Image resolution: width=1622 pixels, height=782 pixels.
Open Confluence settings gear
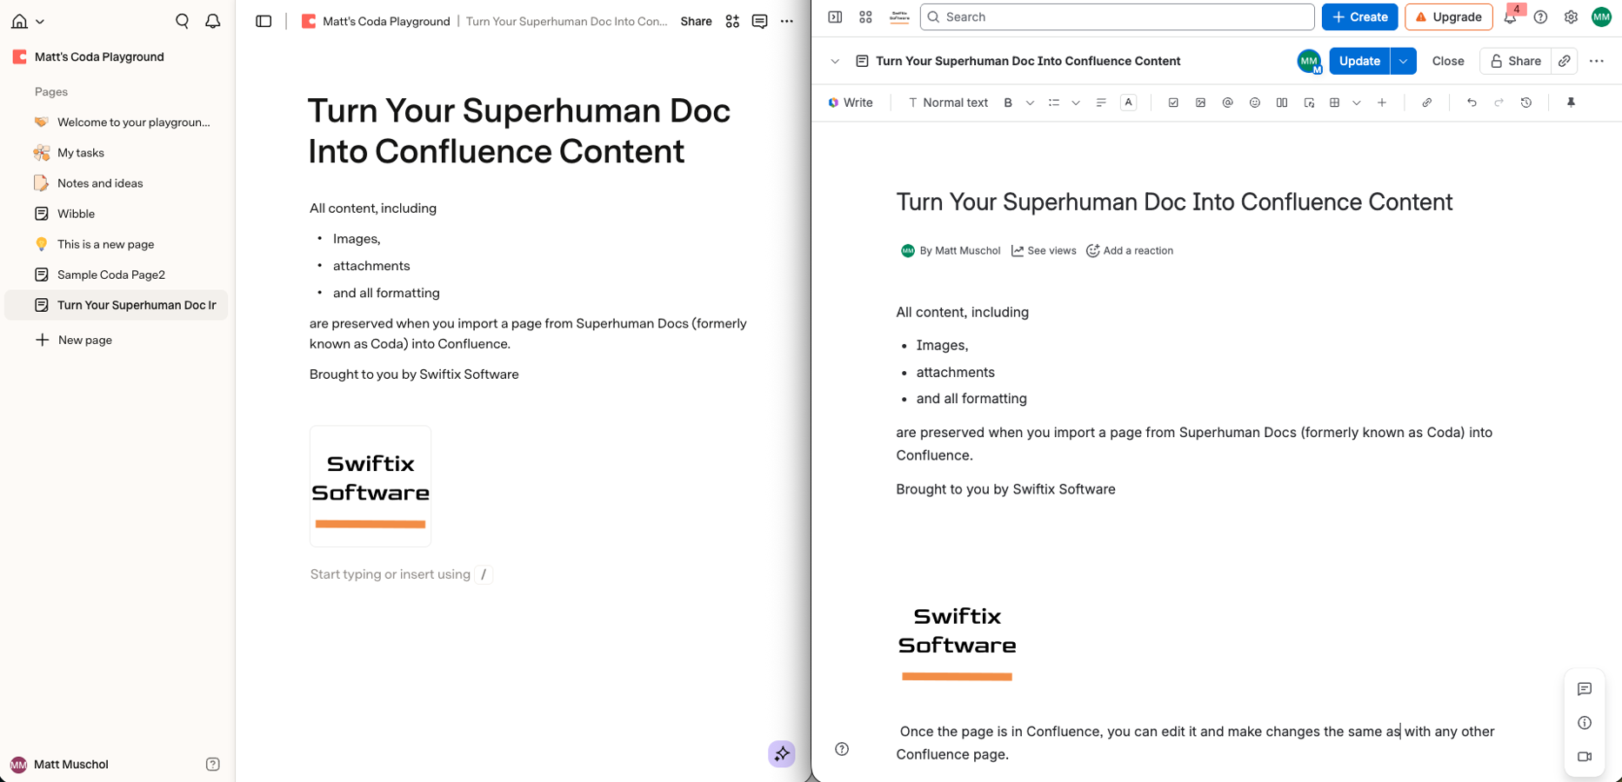coord(1571,17)
